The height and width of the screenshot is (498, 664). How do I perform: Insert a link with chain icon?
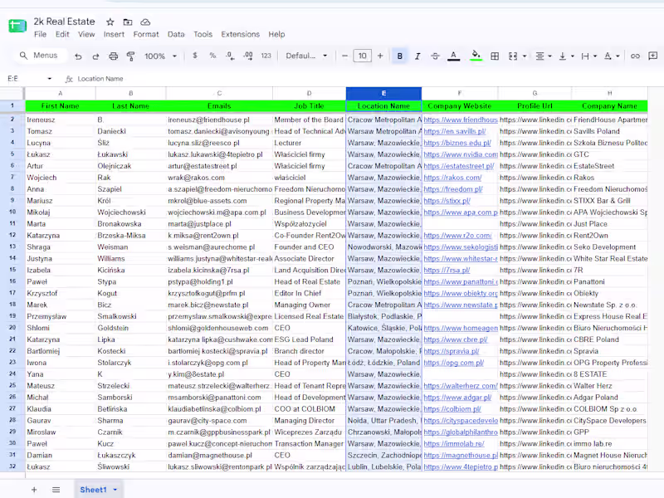pyautogui.click(x=635, y=56)
